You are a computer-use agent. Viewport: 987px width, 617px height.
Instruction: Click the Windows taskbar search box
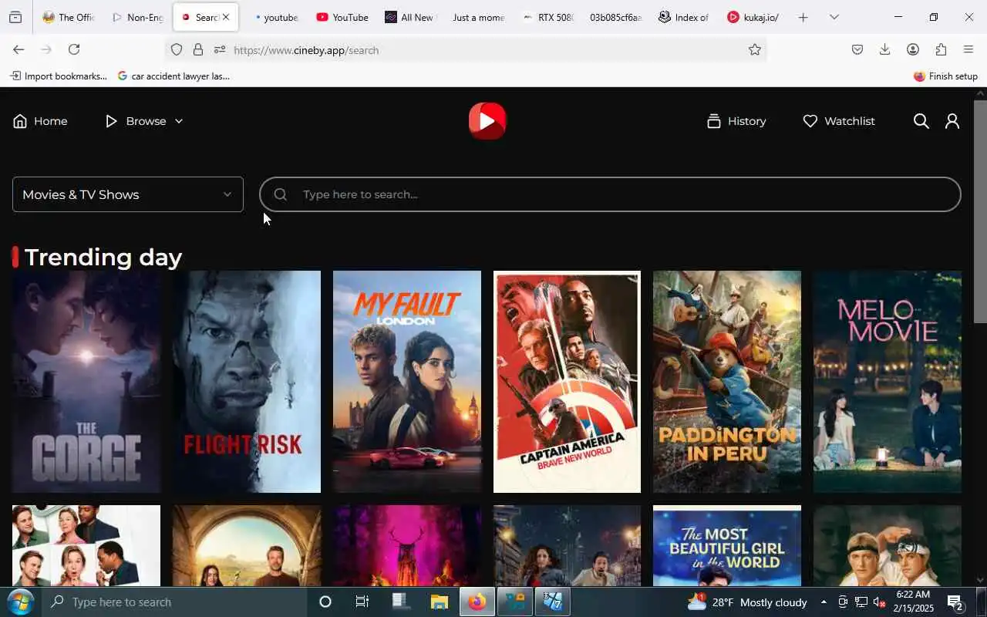pyautogui.click(x=173, y=602)
